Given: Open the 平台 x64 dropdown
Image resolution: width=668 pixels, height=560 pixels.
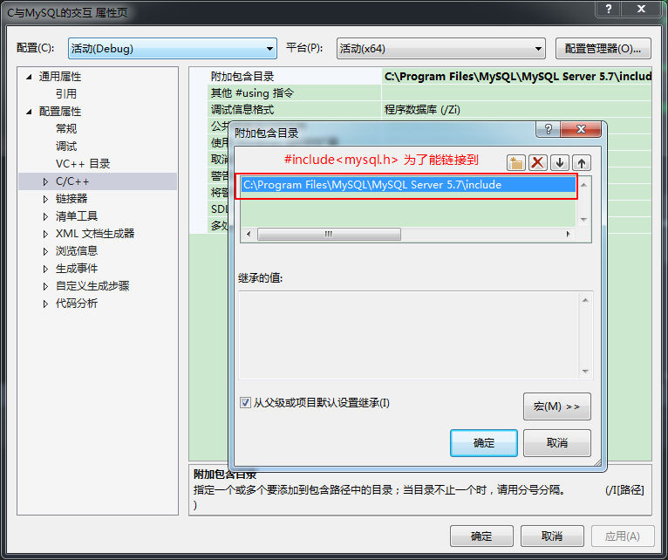Looking at the screenshot, I should pyautogui.click(x=440, y=49).
